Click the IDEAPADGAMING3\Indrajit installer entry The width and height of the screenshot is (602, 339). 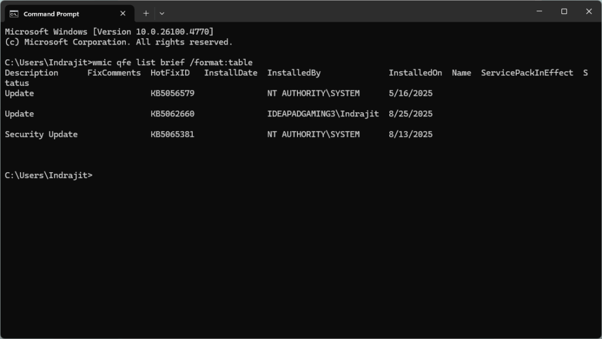[323, 114]
